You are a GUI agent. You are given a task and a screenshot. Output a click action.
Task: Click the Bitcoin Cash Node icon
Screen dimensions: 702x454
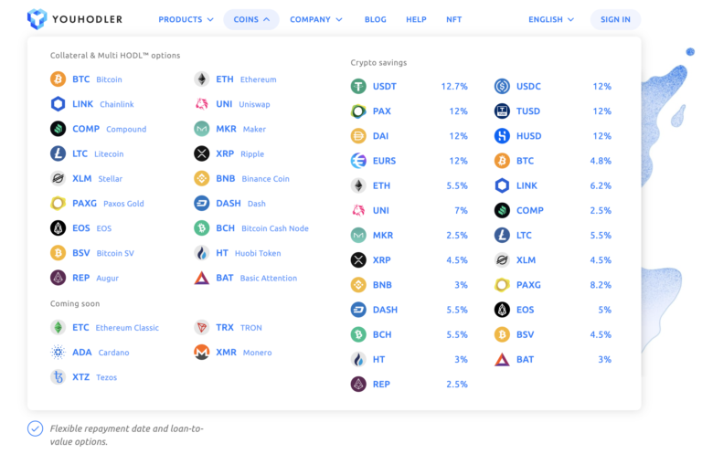(201, 228)
